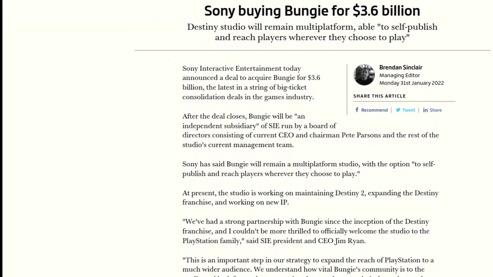The image size is (493, 277).
Task: Click the Twitter bird icon
Action: (x=398, y=110)
